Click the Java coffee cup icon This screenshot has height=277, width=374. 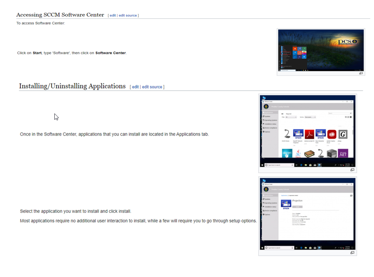coord(298,154)
